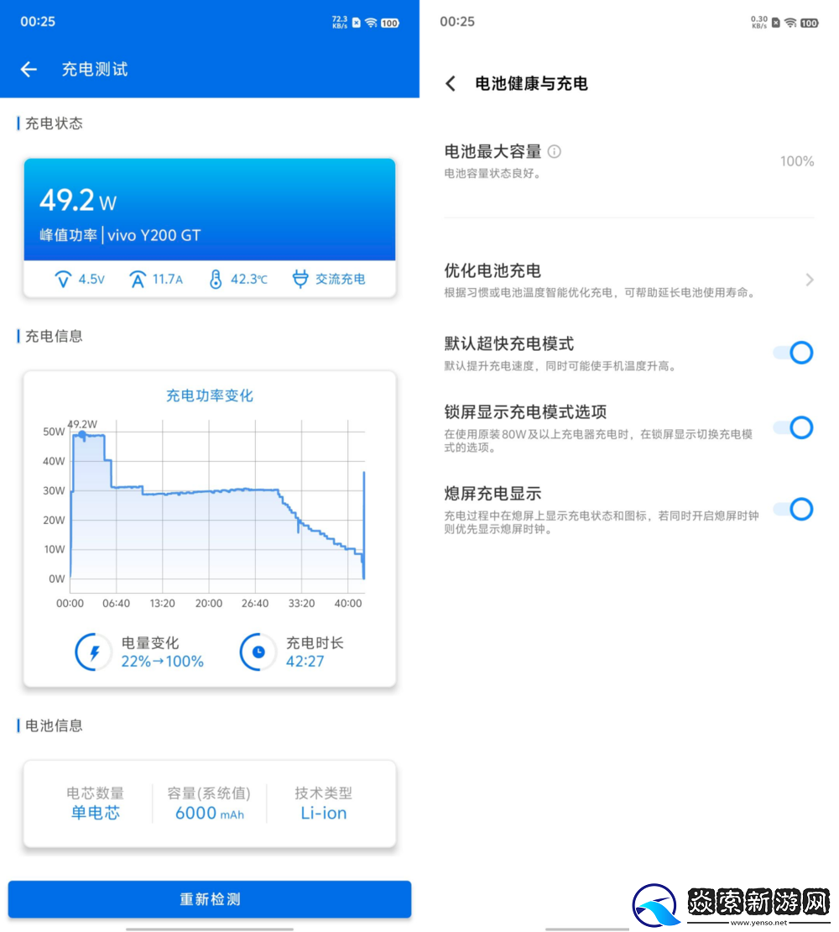Open the 优化电池充电 row arrow

click(x=810, y=281)
